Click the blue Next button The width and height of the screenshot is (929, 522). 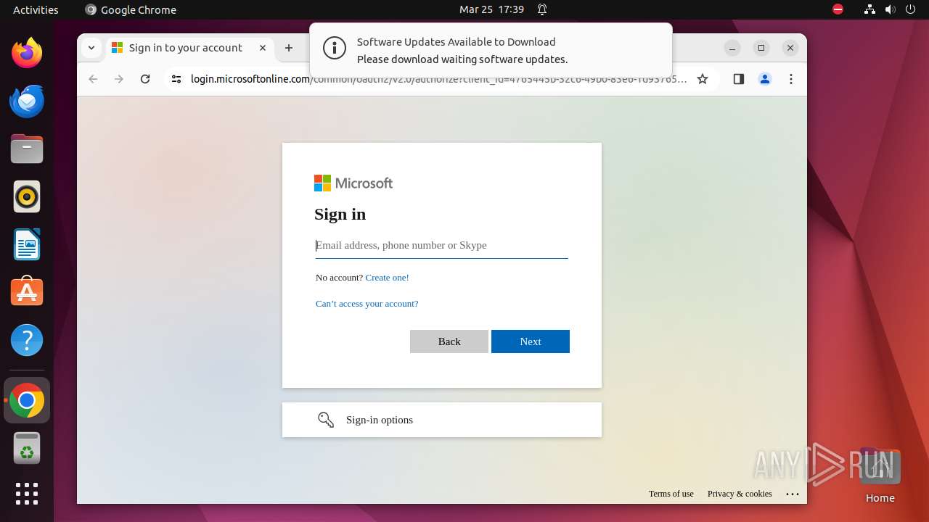tap(531, 341)
